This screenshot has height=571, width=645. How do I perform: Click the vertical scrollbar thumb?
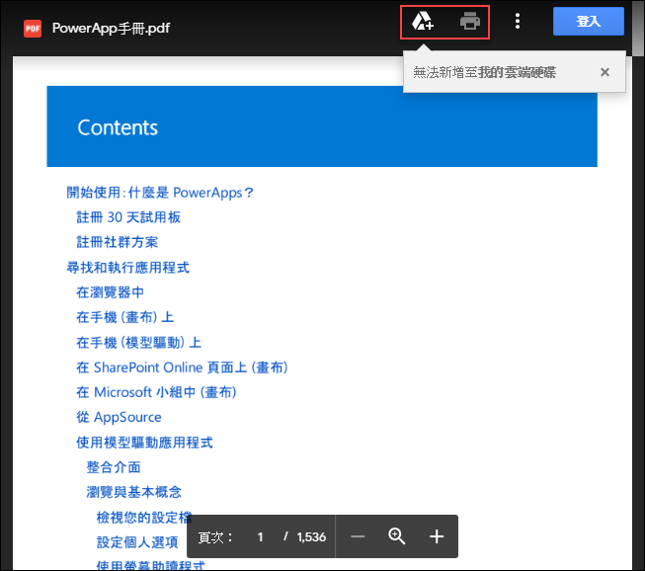coord(638,29)
